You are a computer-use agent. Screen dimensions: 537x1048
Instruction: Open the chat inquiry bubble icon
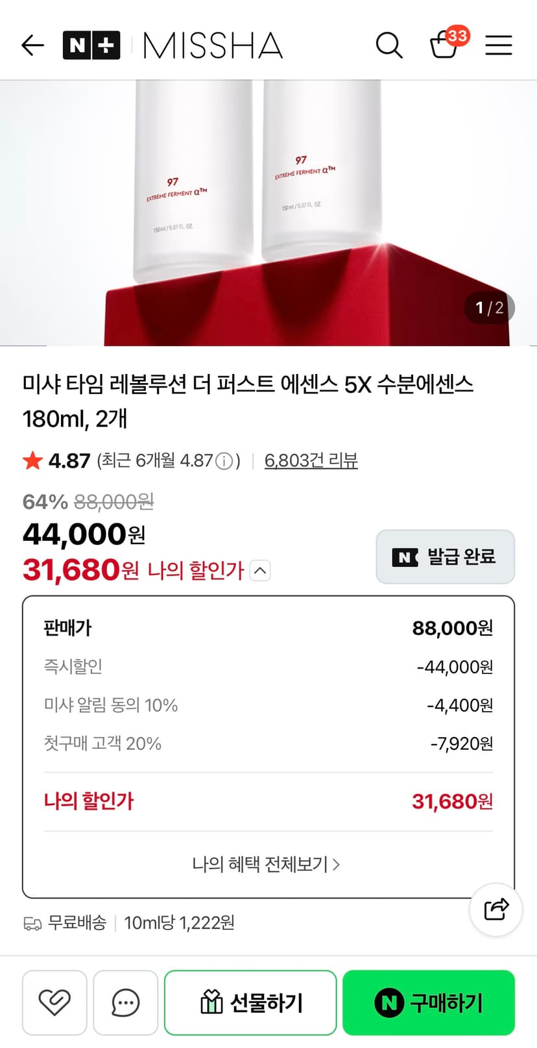[126, 1003]
